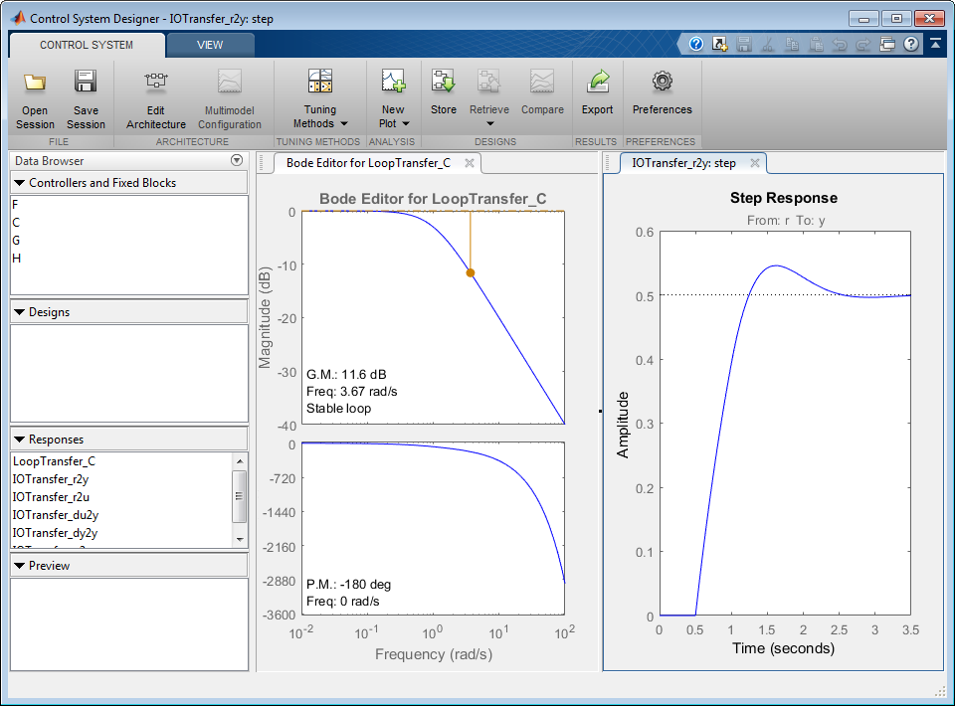
Task: Click the Store design icon
Action: (443, 84)
